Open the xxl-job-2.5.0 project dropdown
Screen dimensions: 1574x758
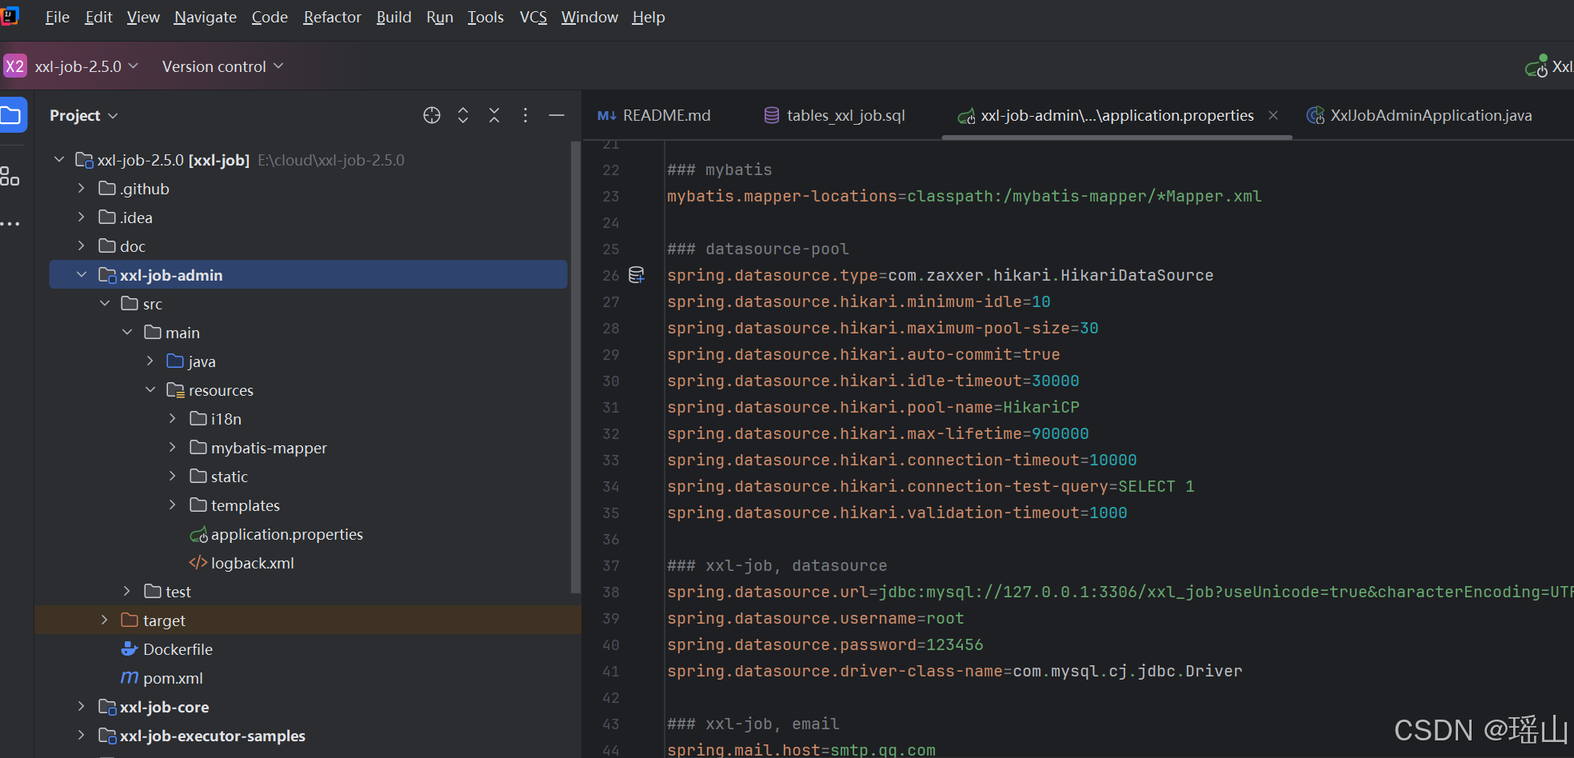point(86,66)
